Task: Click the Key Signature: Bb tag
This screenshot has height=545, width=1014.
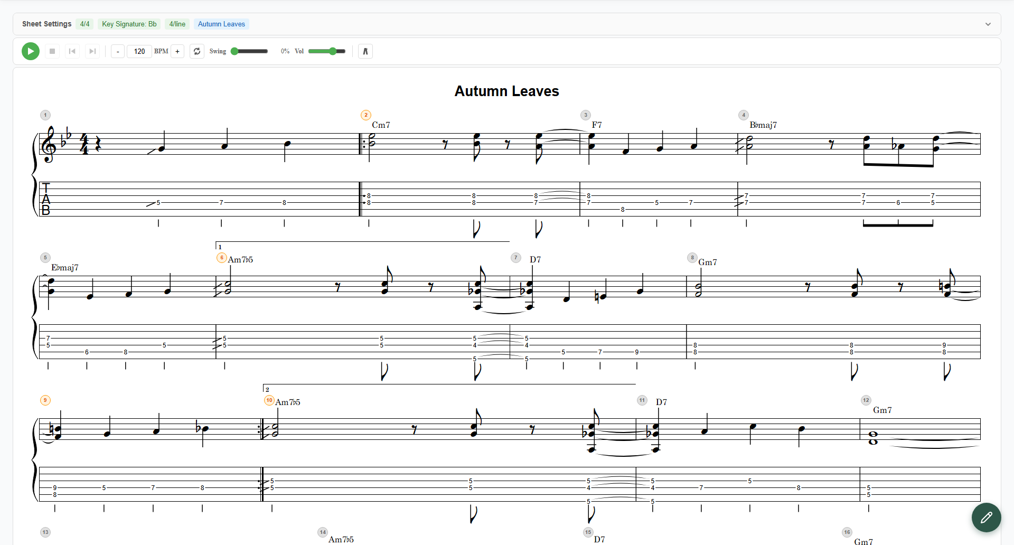Action: (x=129, y=24)
